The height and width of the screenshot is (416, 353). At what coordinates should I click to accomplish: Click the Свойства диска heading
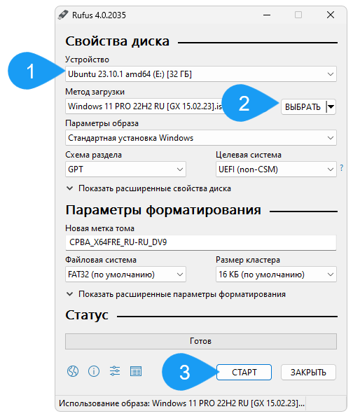click(x=117, y=41)
